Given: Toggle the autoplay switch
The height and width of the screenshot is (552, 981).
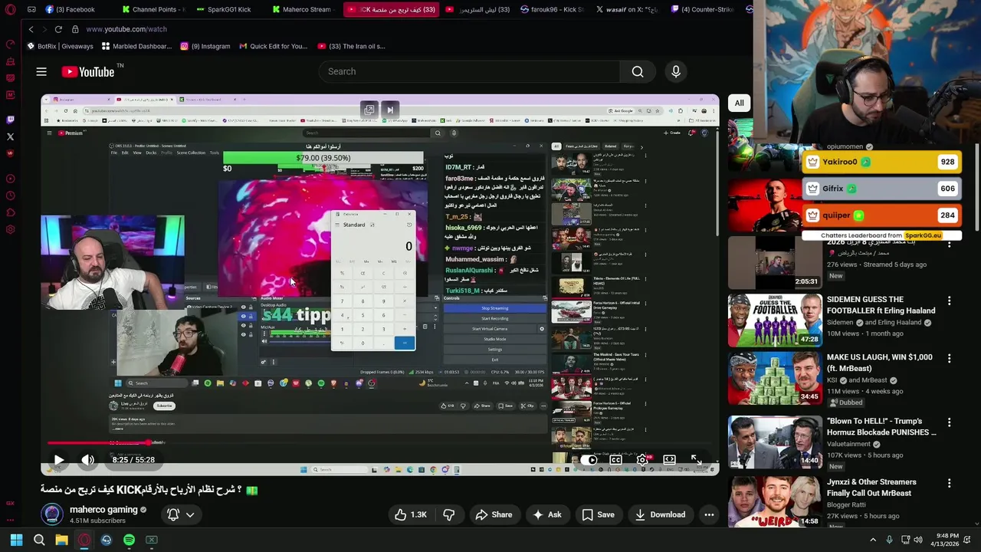Looking at the screenshot, I should pyautogui.click(x=589, y=460).
